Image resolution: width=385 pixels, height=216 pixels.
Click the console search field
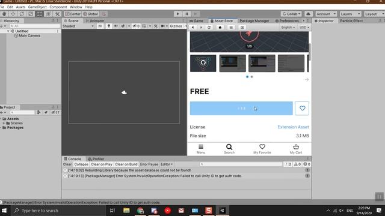point(241,164)
